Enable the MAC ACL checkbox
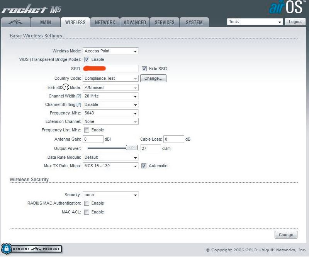 pyautogui.click(x=87, y=212)
